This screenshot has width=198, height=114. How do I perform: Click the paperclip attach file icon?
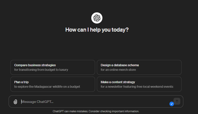pyautogui.click(x=15, y=102)
